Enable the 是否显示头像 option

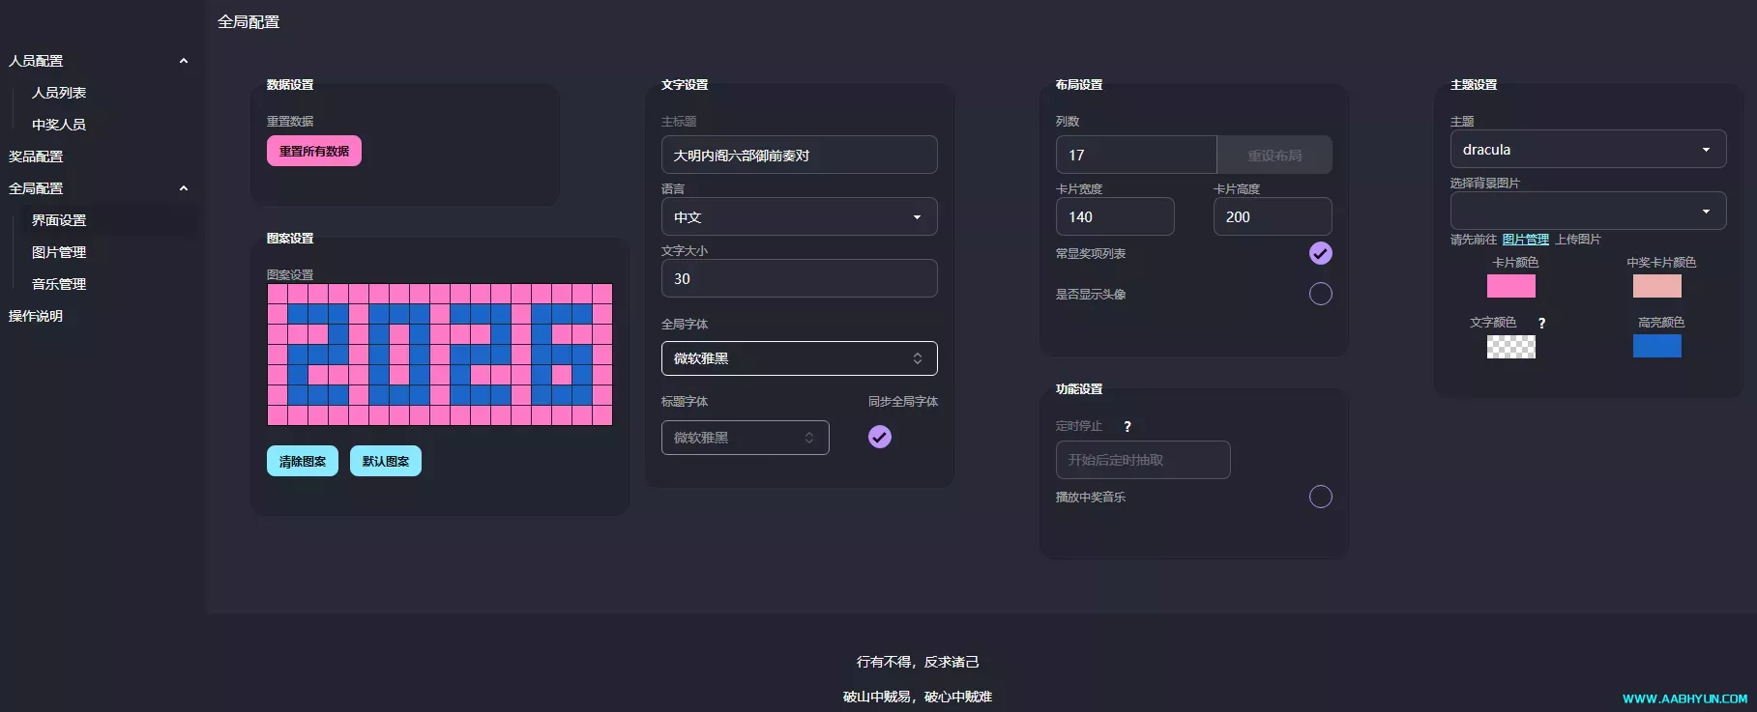pyautogui.click(x=1320, y=294)
